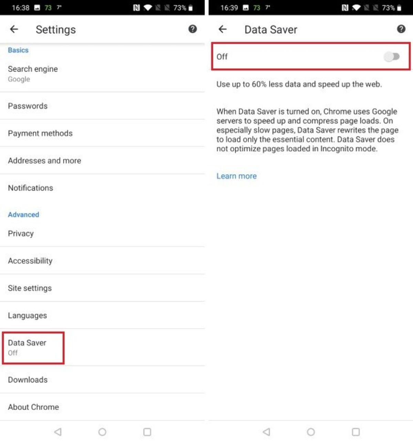Toggle Data Saver from the highlighted Off switch
Image resolution: width=413 pixels, height=444 pixels.
click(392, 56)
